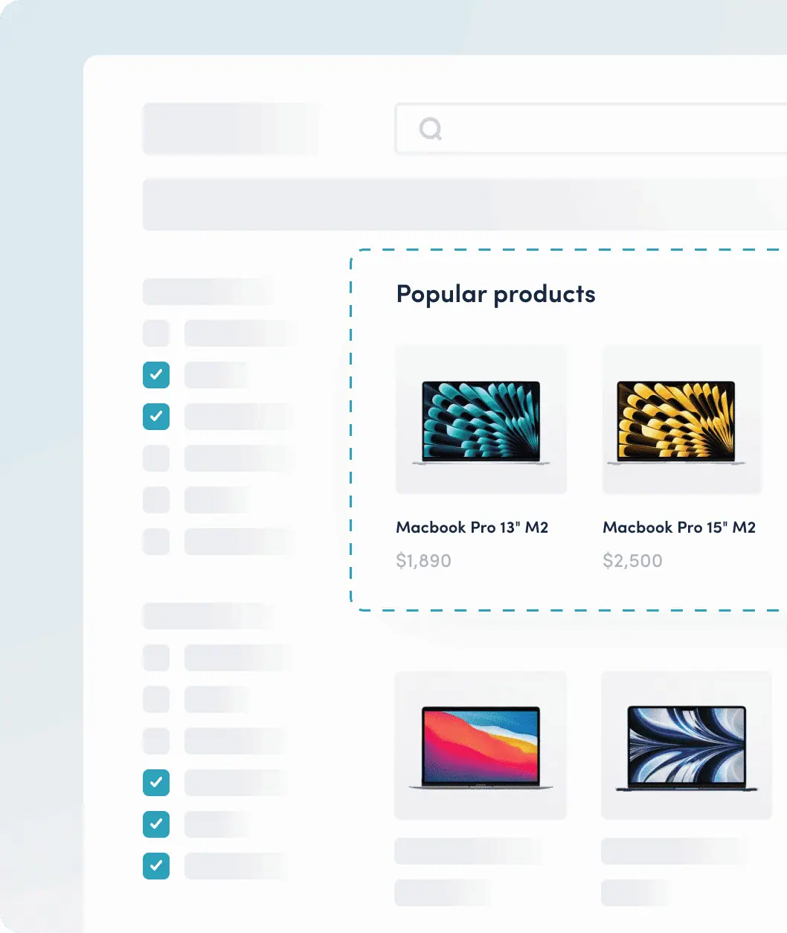Click the $1,890 price label
The image size is (787, 933).
click(423, 561)
